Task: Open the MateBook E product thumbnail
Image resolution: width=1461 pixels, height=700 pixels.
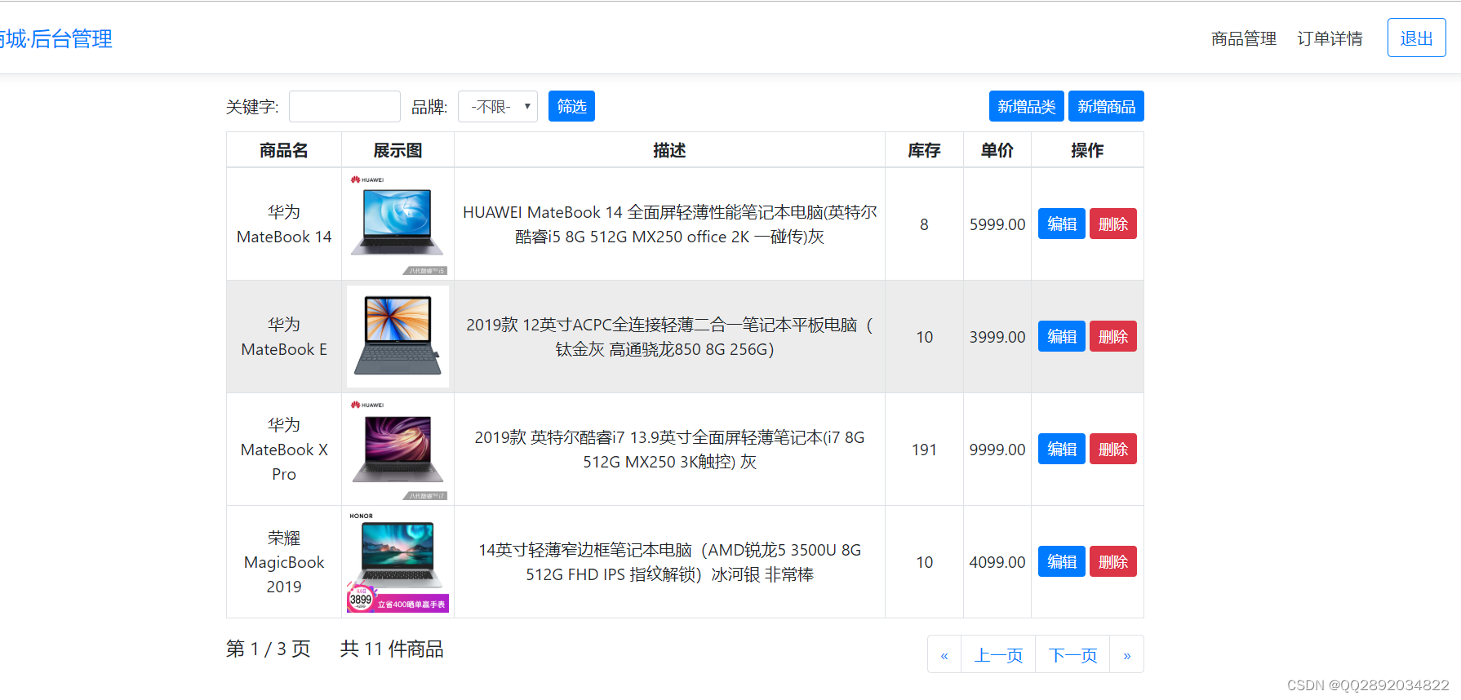Action: click(397, 336)
